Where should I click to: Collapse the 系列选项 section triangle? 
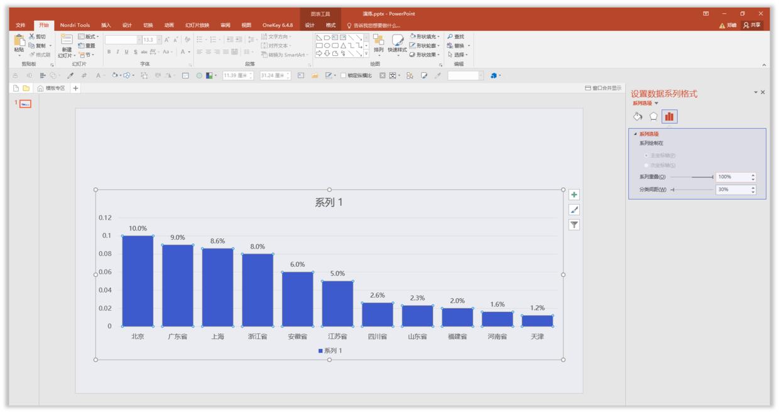(x=635, y=134)
